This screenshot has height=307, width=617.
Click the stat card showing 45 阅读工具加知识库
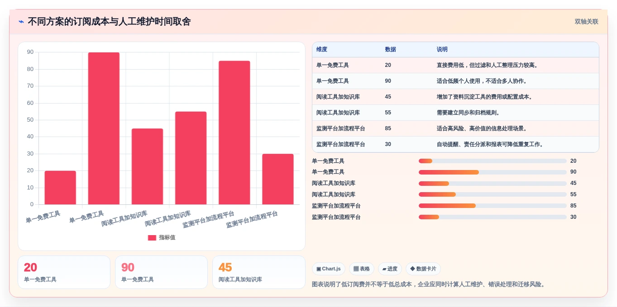coord(258,272)
